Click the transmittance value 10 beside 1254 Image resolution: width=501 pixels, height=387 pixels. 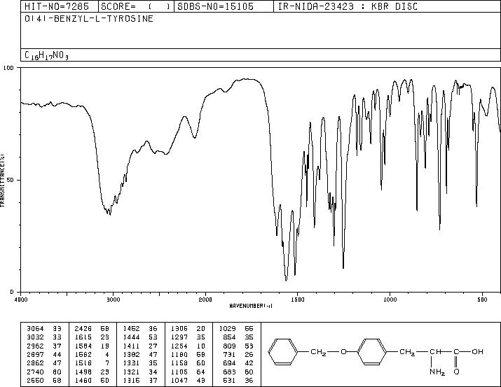tap(201, 346)
